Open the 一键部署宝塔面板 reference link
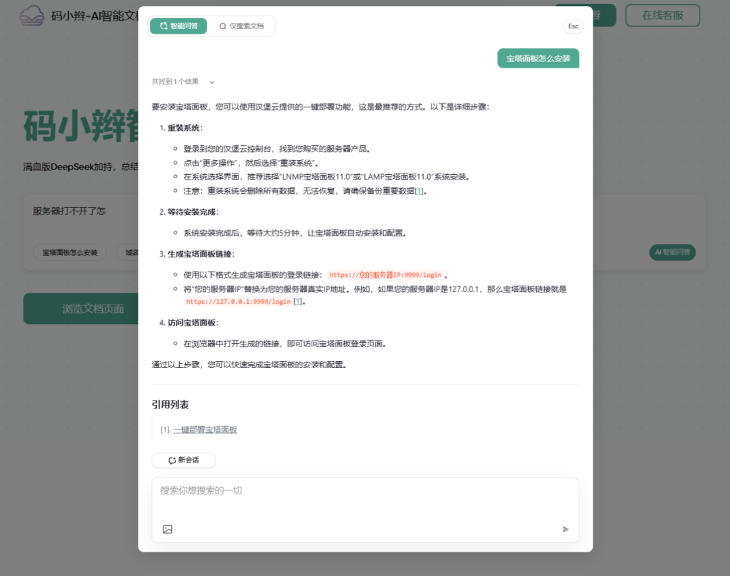 [x=205, y=430]
